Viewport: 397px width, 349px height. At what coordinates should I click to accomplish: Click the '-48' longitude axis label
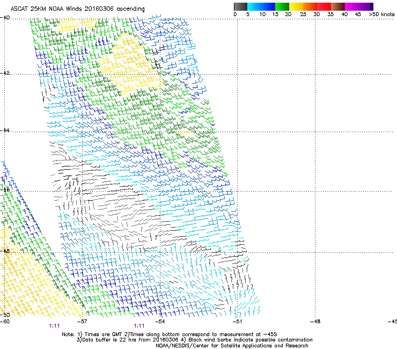315,322
